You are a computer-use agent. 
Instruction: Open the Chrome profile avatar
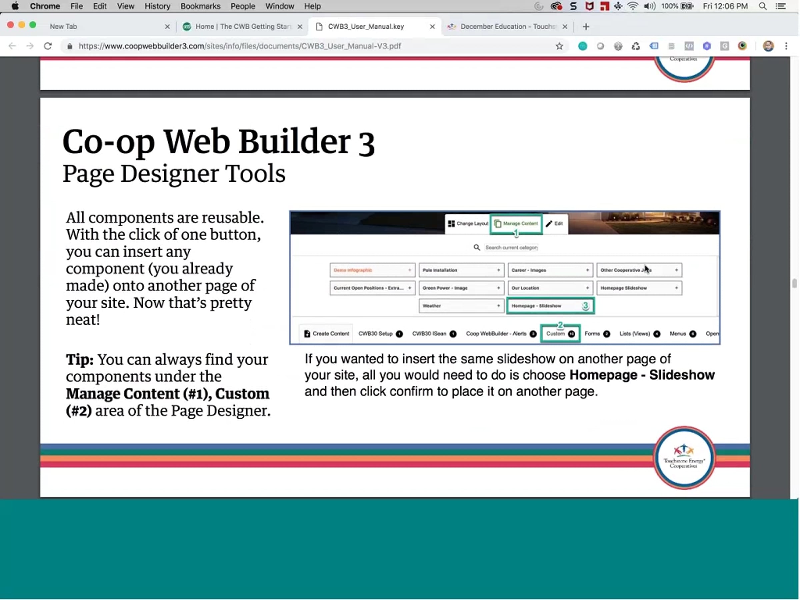click(768, 46)
